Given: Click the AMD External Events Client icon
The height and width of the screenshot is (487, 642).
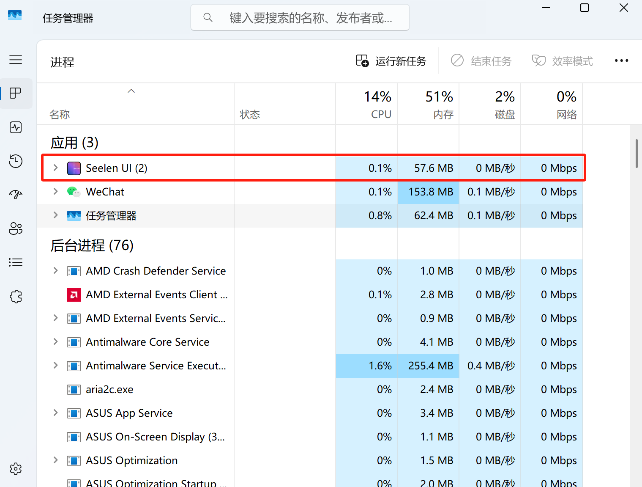Looking at the screenshot, I should pos(74,294).
